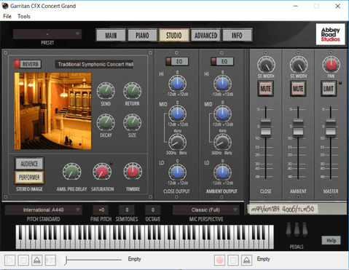Click the Help button
Viewport: 349px width, 270px height.
331,240
